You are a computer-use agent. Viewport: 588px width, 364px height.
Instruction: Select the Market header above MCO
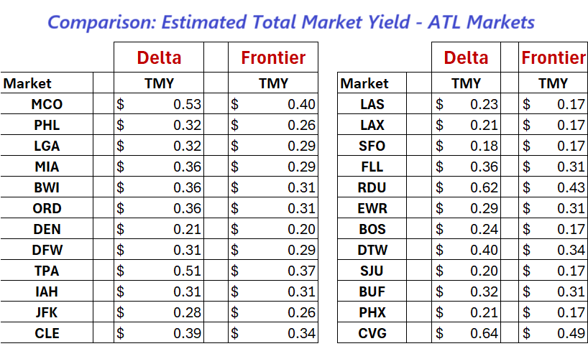(x=27, y=83)
